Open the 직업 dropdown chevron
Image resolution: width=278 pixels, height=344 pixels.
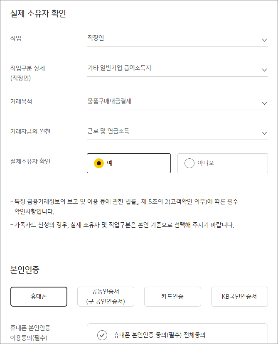[x=264, y=40]
